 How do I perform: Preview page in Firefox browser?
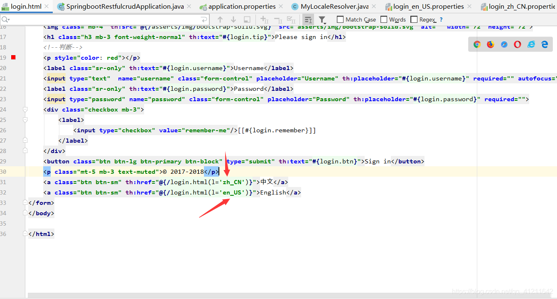491,44
